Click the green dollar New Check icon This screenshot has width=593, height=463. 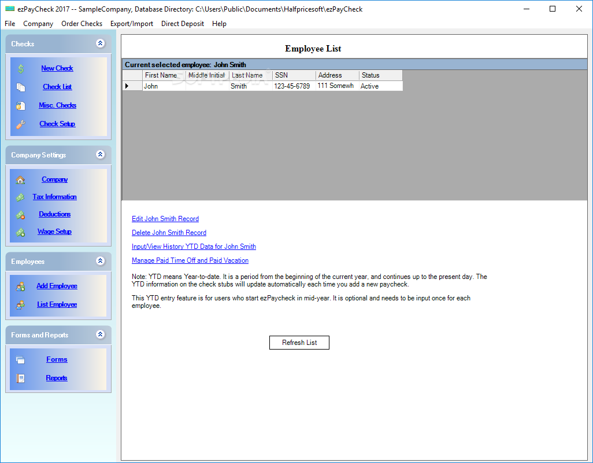tap(21, 69)
